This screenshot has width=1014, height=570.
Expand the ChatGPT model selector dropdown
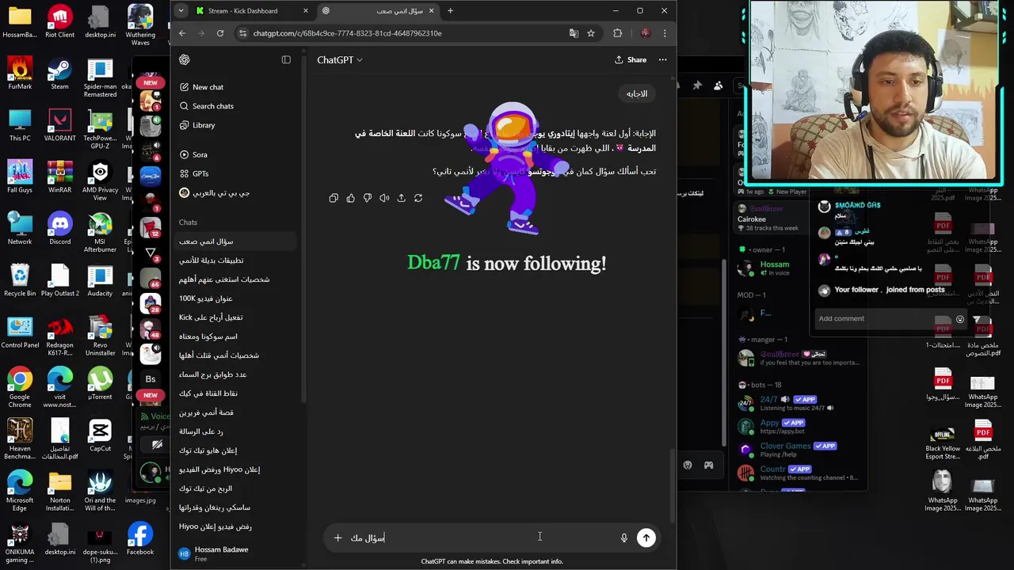(x=340, y=59)
